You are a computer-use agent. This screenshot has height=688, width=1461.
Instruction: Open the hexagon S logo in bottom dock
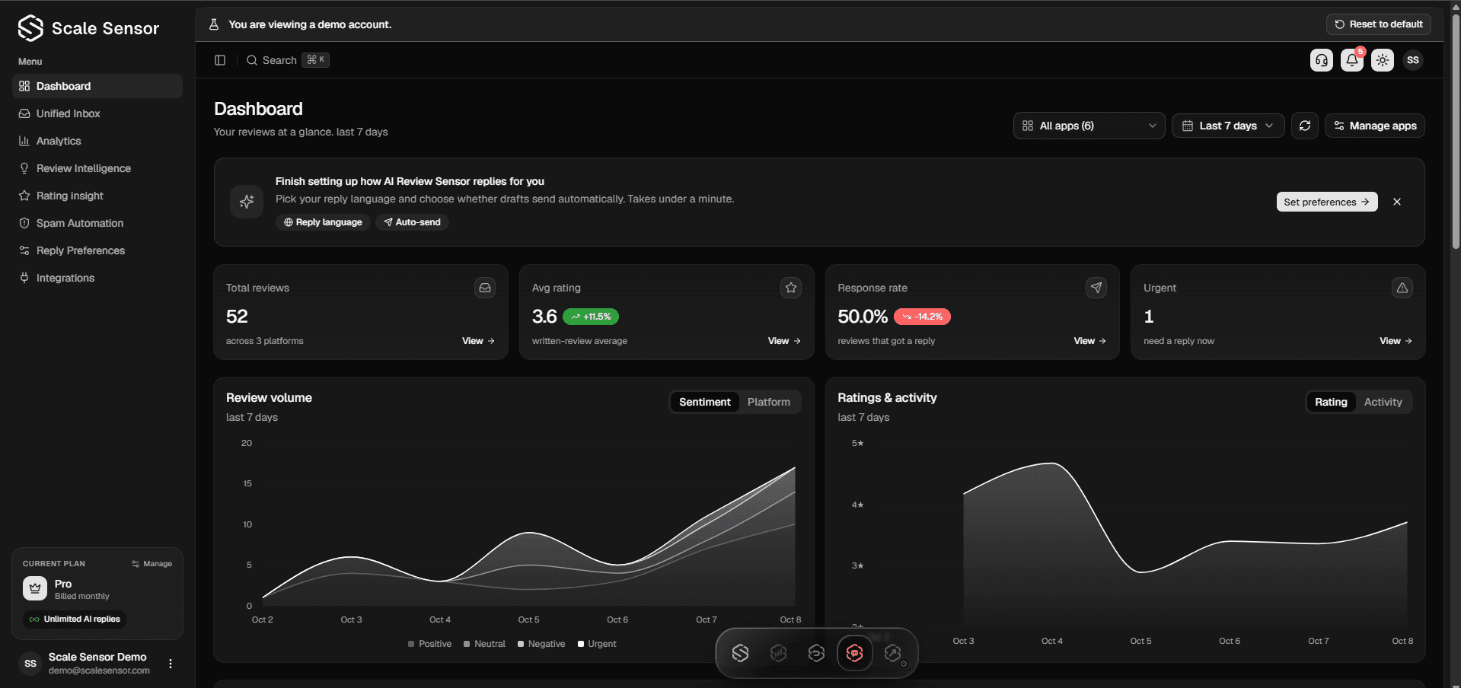741,653
